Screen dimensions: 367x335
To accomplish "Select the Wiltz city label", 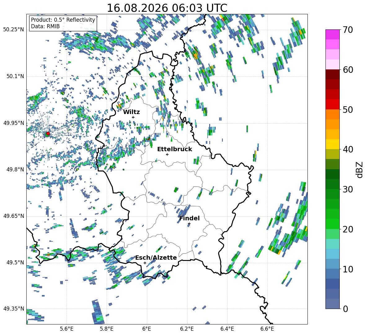I will click(x=131, y=112).
